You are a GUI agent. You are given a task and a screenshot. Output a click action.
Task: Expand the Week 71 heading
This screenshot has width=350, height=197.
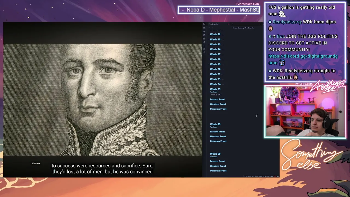[x=209, y=74]
